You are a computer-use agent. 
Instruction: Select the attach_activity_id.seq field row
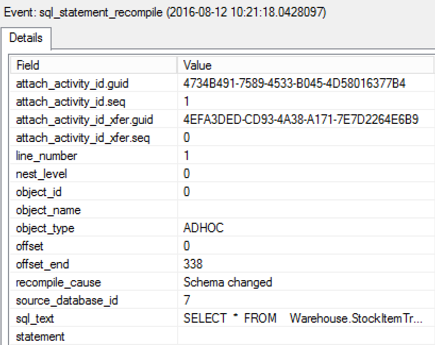(x=71, y=102)
